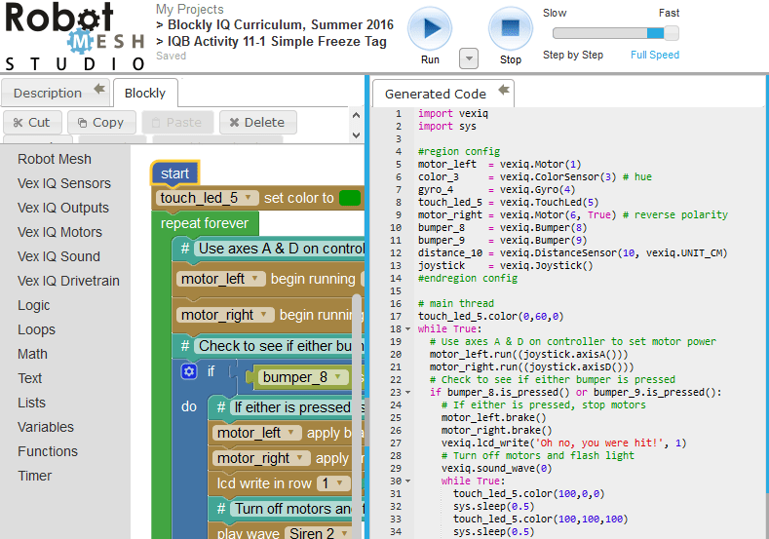Open motor_left dropdown in apply brake block
This screenshot has width=769, height=539.
coord(256,433)
